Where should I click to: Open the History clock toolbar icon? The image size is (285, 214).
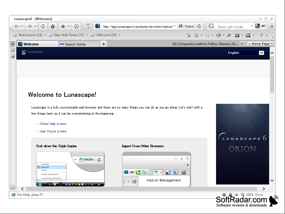(76, 26)
